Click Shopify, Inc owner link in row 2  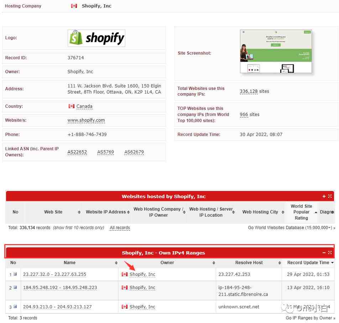[142, 288]
